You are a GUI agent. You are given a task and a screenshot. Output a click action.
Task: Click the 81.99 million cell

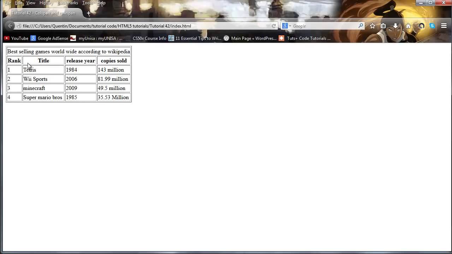tap(114, 79)
